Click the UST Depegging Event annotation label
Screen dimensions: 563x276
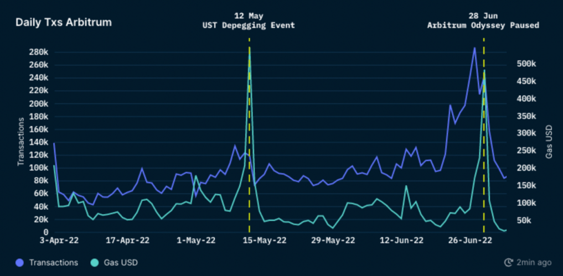(x=249, y=25)
